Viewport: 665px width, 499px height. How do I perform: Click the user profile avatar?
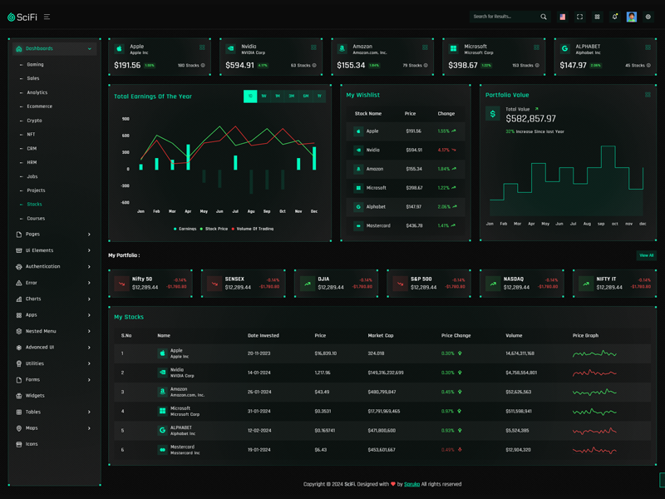tap(632, 17)
